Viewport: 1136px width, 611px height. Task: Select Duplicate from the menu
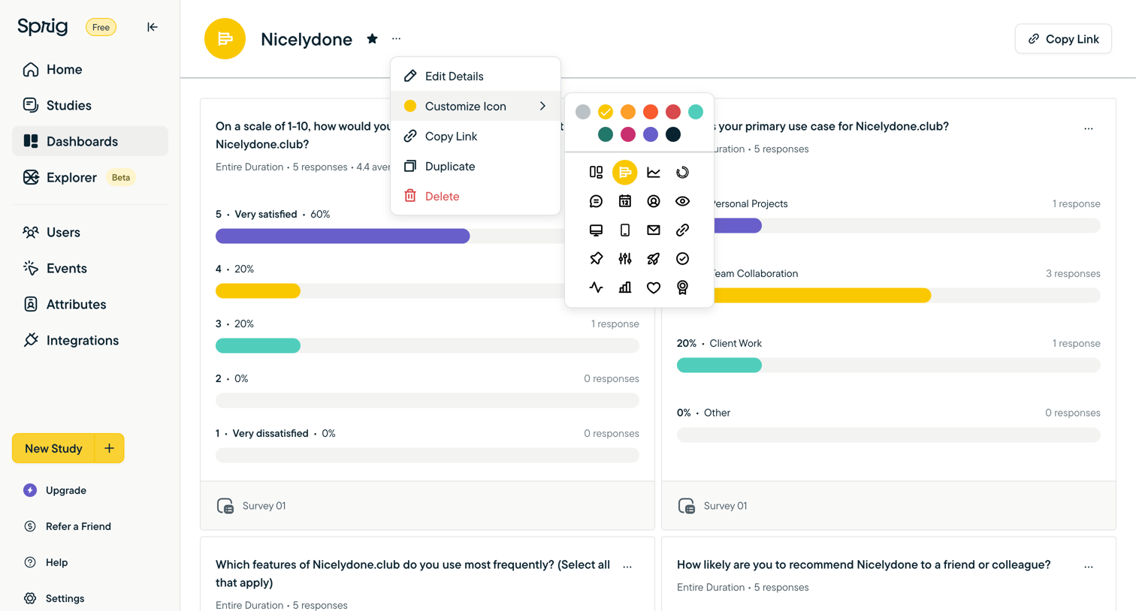476,166
